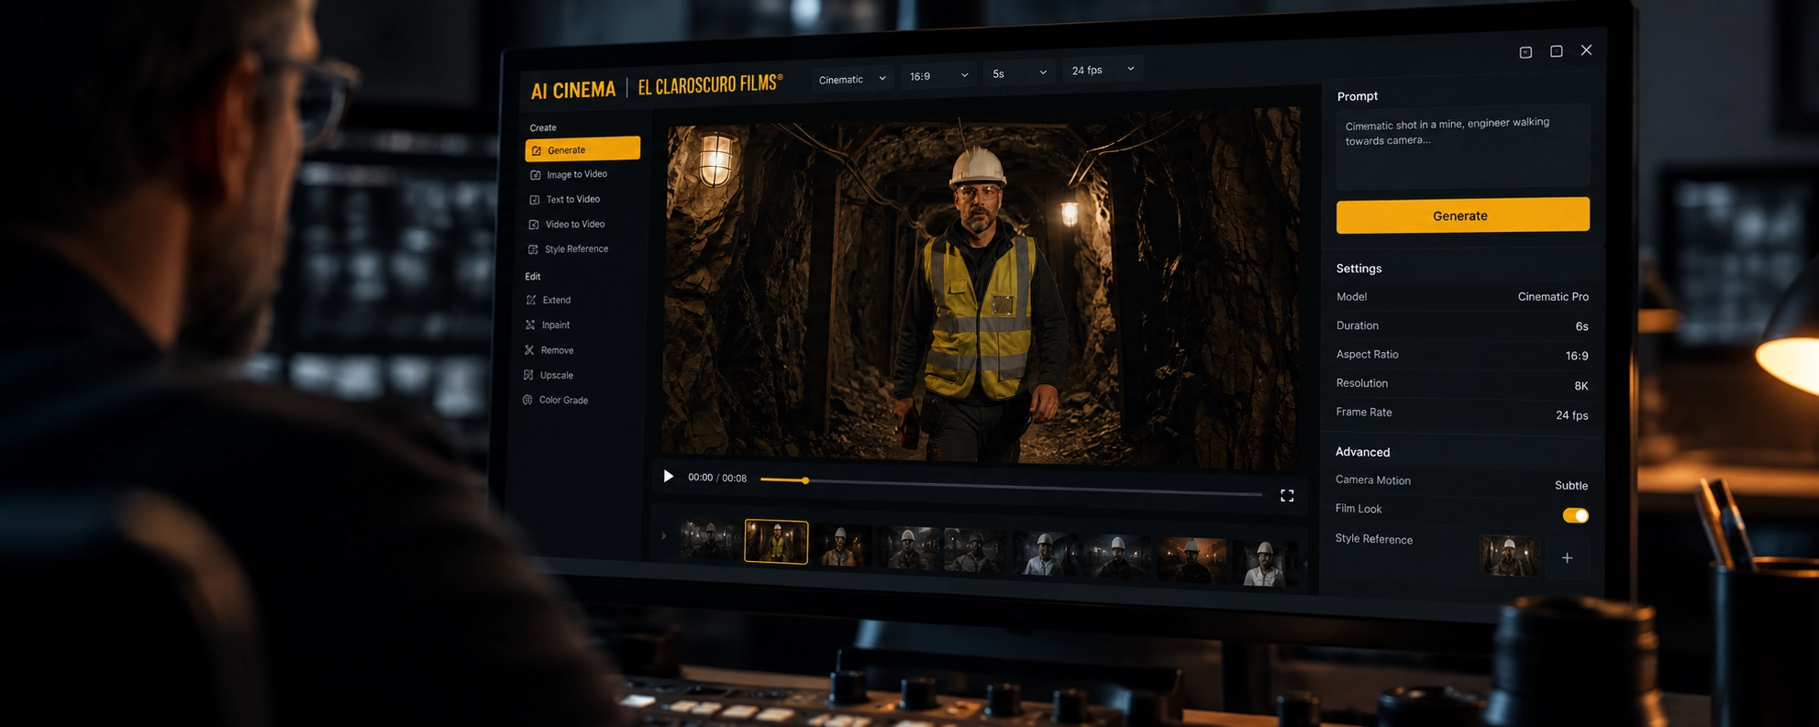Viewport: 1819px width, 727px height.
Task: Click the Image to Video icon
Action: tap(536, 175)
